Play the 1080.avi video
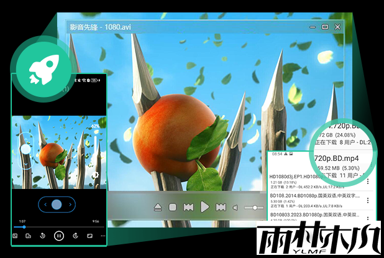The height and width of the screenshot is (258, 384). (204, 207)
